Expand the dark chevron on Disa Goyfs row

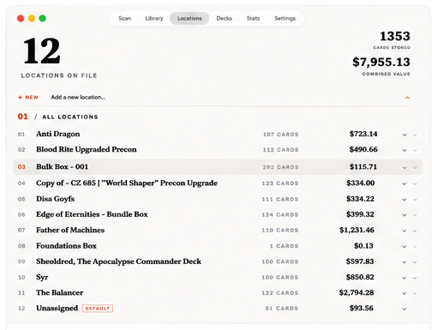click(x=405, y=200)
